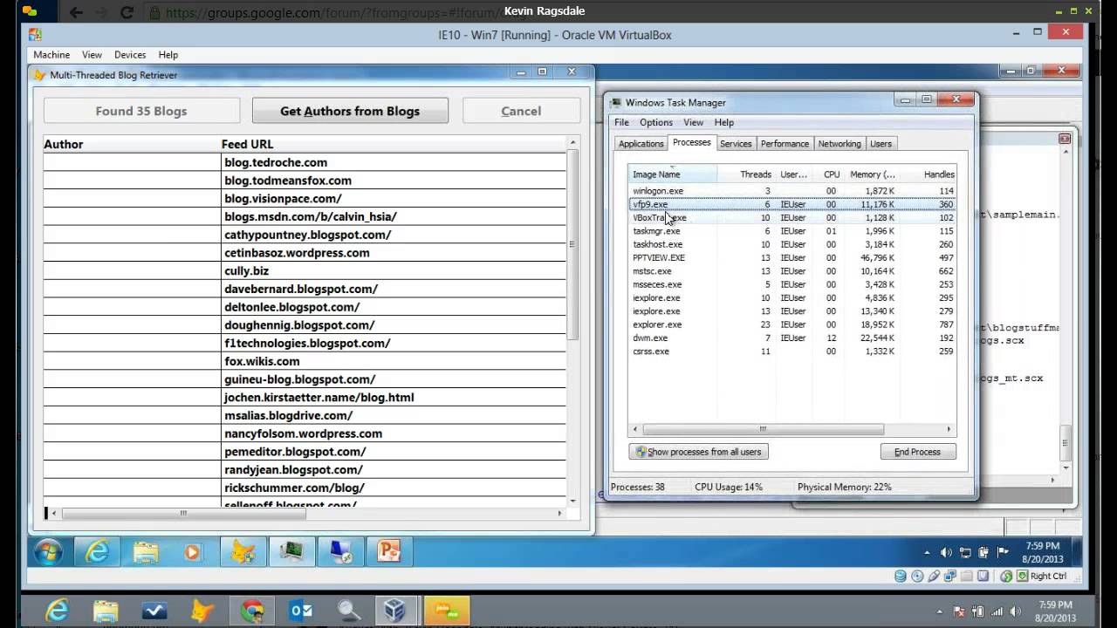1117x628 pixels.
Task: Click the Get Authors from Blogs button
Action: (350, 111)
